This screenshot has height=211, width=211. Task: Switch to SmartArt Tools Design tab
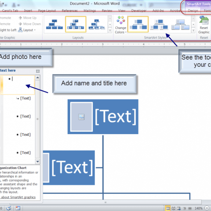click(193, 11)
